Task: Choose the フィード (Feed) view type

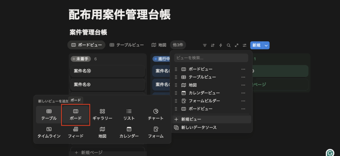Action: [x=76, y=132]
